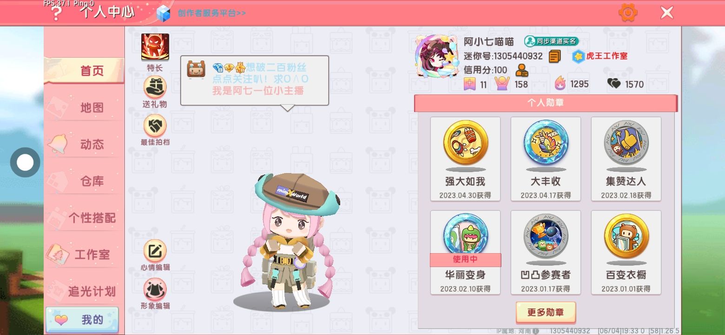Image resolution: width=725 pixels, height=335 pixels.
Task: Open settings with the orange gear icon
Action: 628,13
